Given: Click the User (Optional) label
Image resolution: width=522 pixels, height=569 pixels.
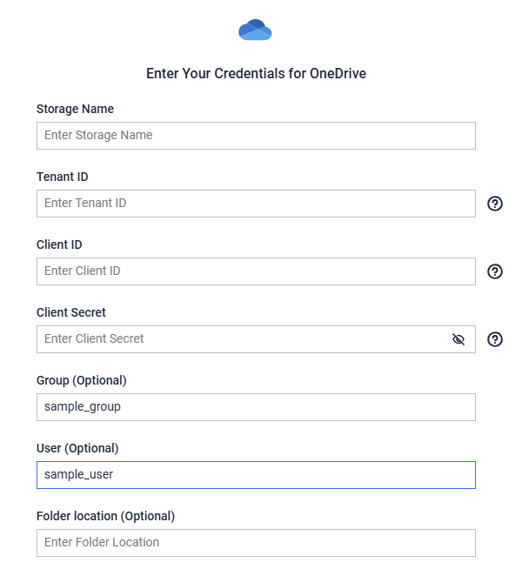Looking at the screenshot, I should [x=77, y=448].
